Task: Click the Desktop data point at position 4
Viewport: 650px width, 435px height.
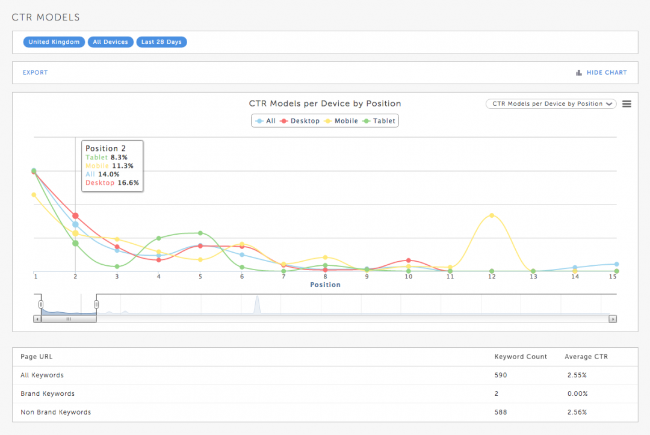Action: pyautogui.click(x=159, y=260)
